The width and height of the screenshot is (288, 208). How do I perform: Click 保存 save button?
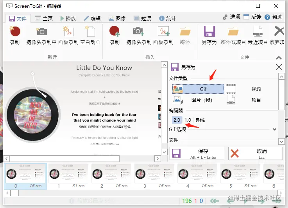(x=197, y=153)
